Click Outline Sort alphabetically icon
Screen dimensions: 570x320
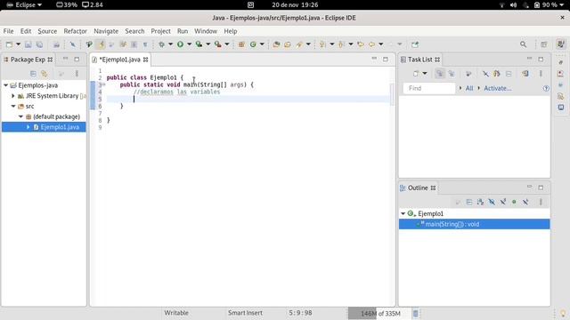(x=480, y=202)
